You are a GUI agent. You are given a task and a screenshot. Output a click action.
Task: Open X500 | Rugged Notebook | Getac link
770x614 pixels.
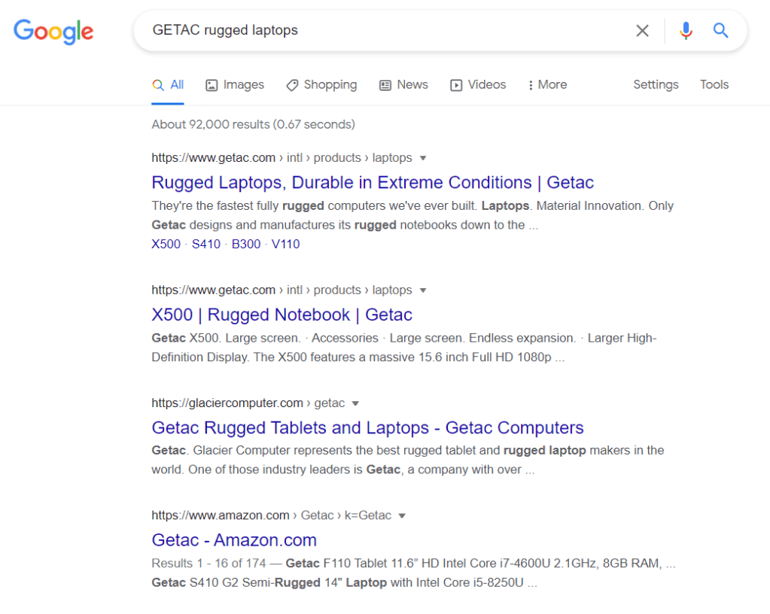(x=282, y=315)
